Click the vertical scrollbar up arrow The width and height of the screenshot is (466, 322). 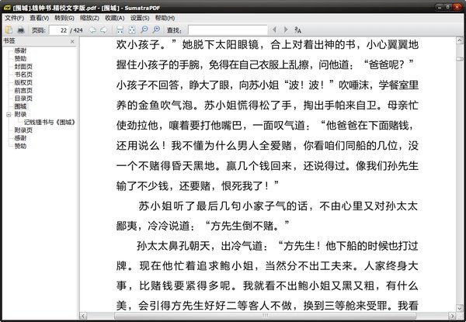click(460, 40)
